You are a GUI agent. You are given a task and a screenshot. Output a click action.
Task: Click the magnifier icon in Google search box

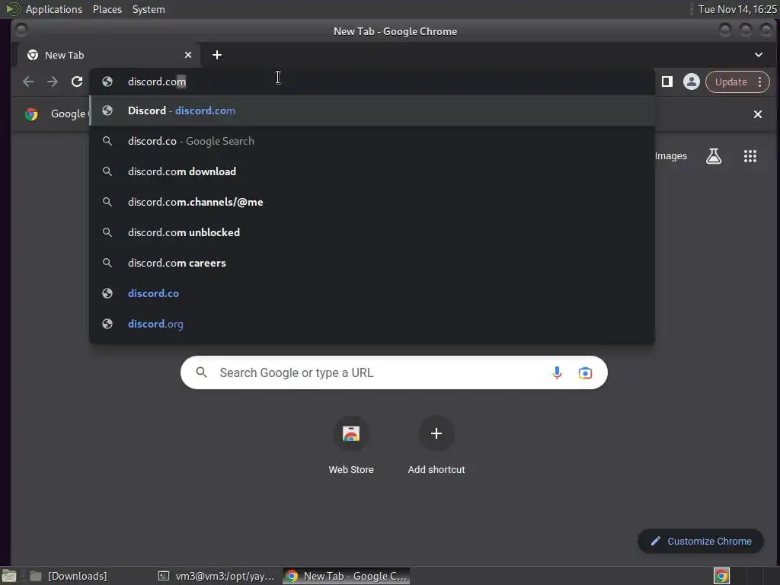(201, 372)
